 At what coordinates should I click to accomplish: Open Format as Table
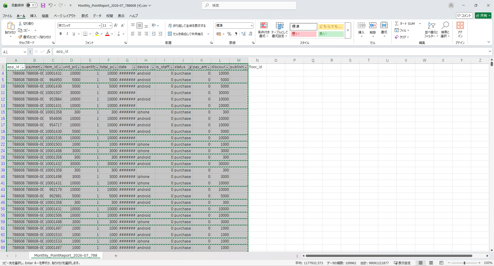tap(280, 30)
